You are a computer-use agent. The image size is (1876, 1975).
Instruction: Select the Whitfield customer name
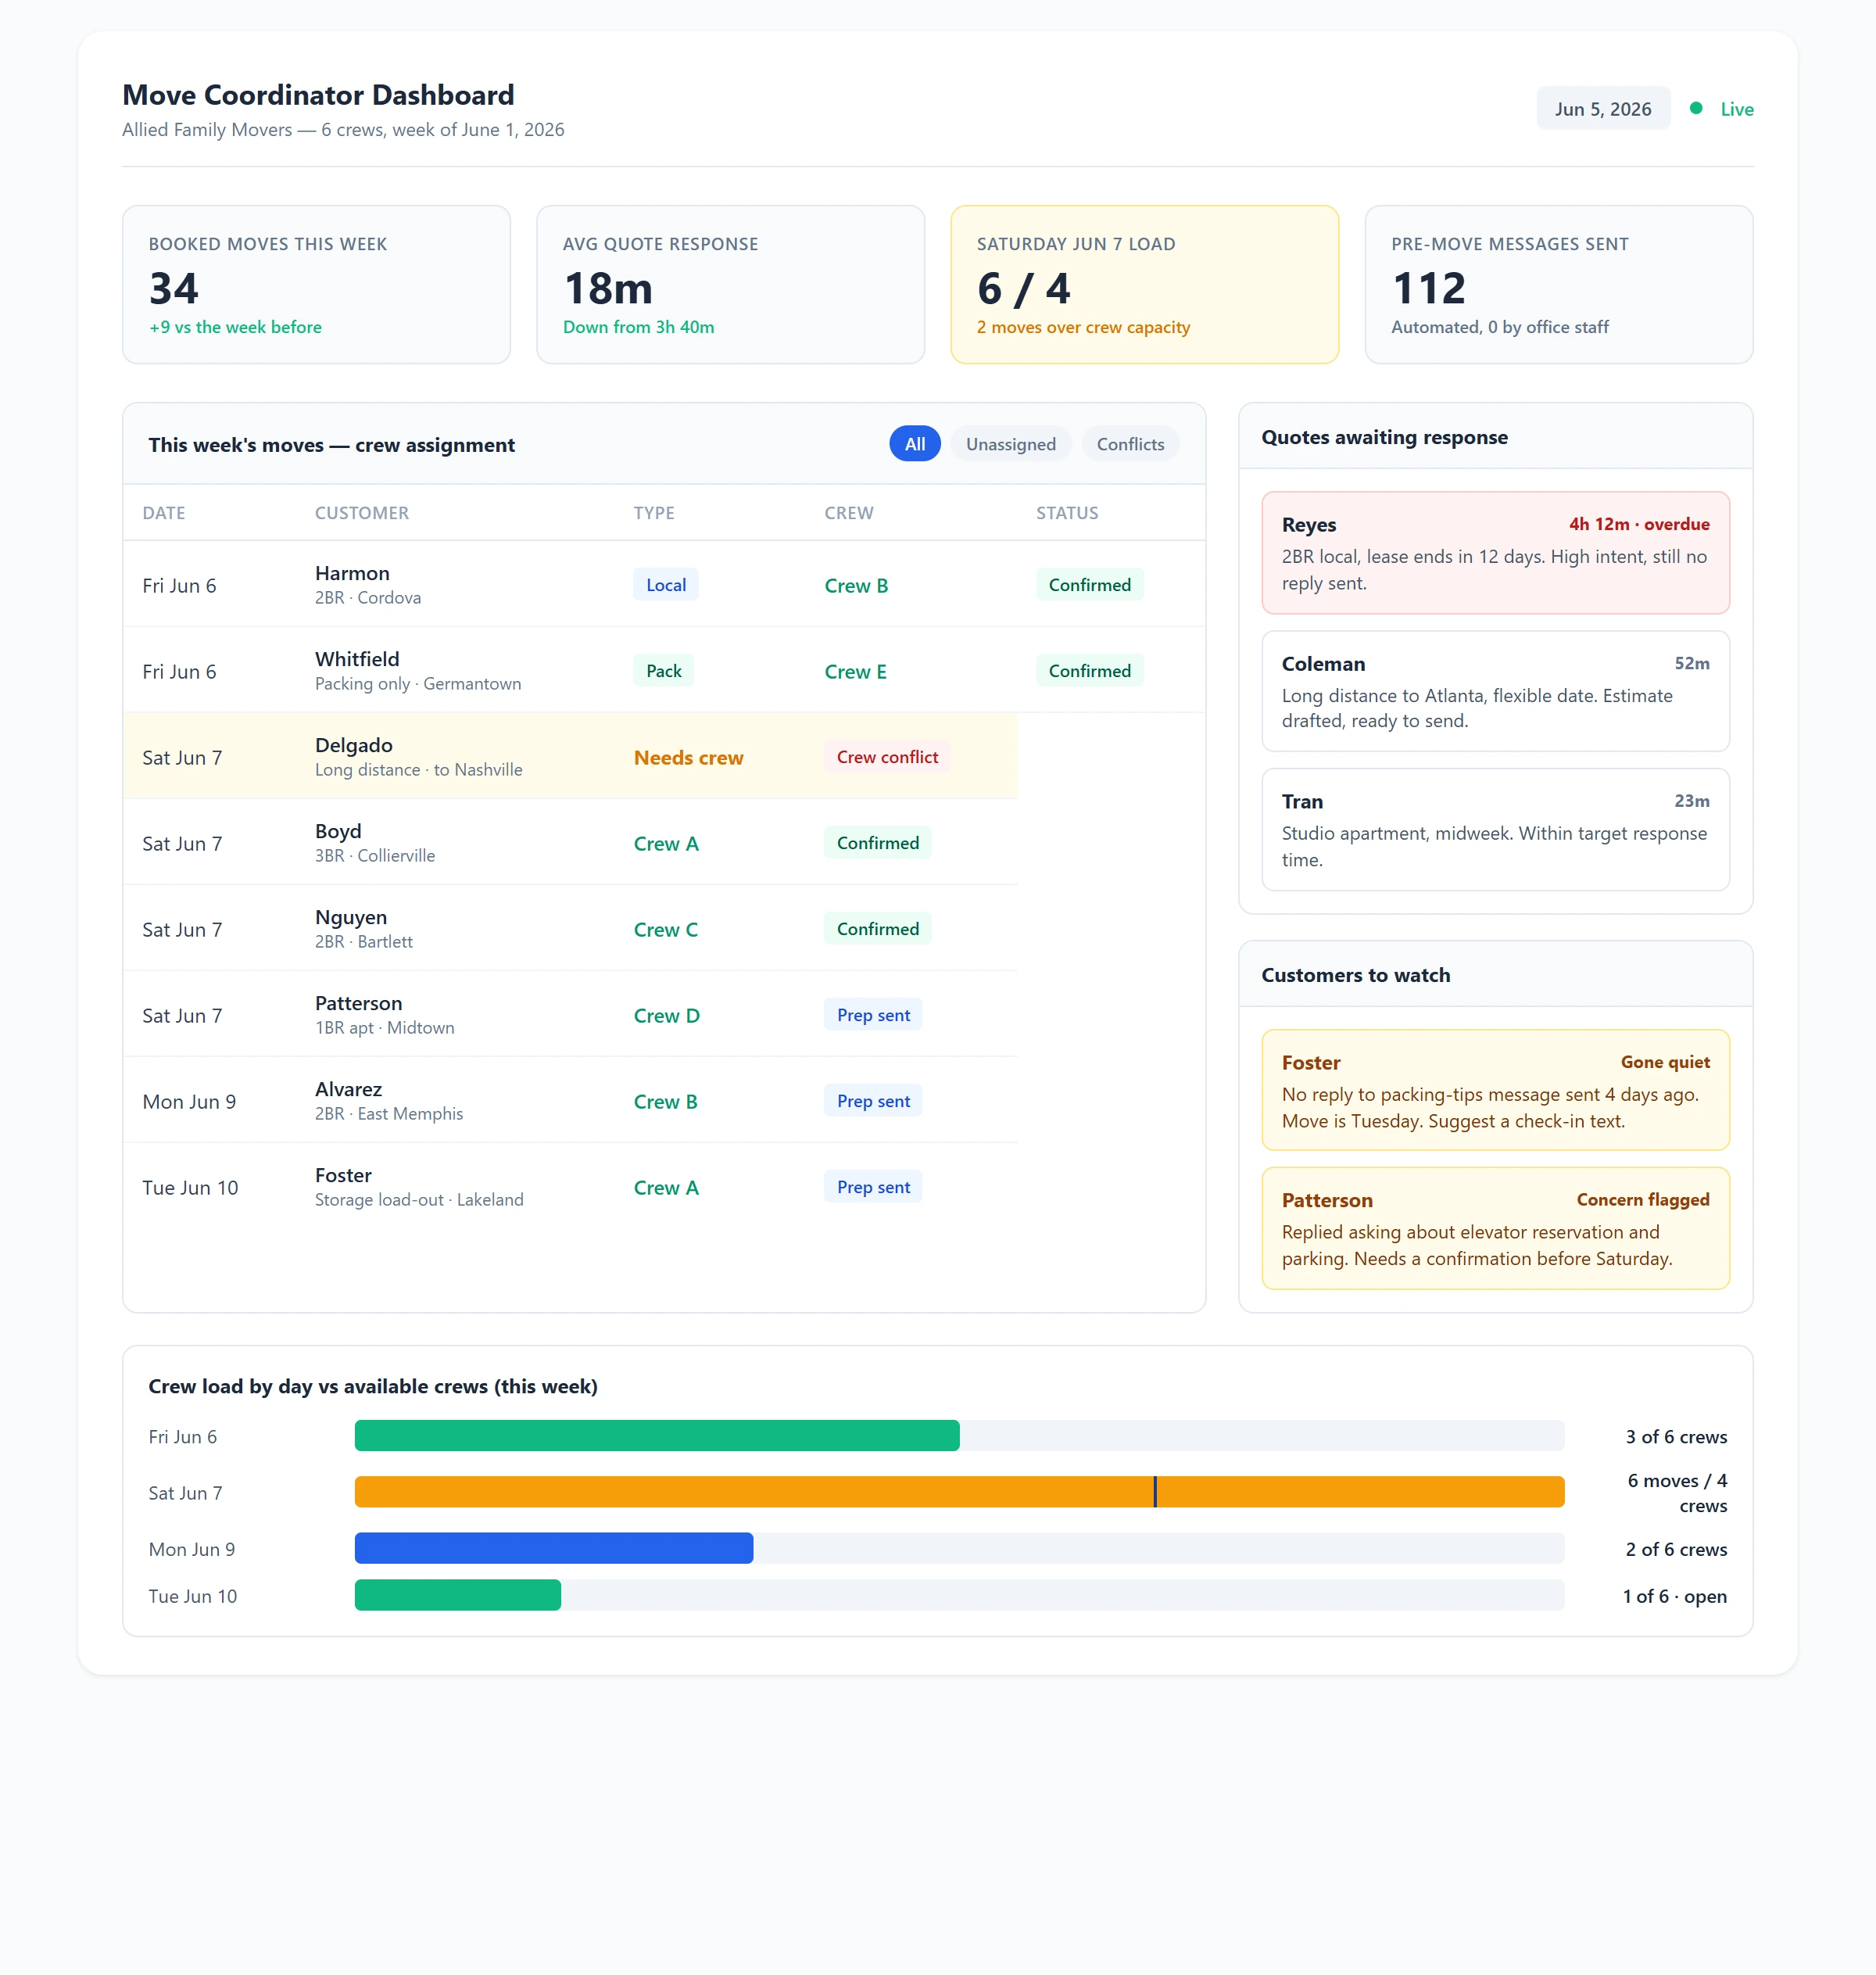pyautogui.click(x=356, y=659)
